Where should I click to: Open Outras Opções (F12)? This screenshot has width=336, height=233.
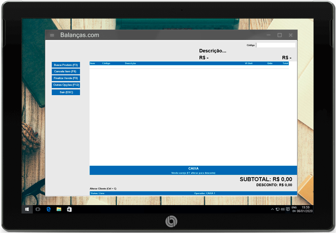pos(66,85)
